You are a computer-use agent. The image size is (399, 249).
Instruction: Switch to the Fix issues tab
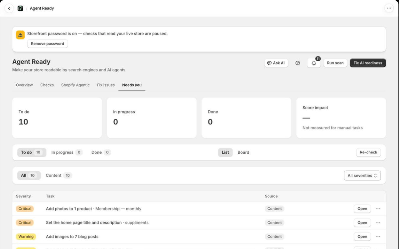point(106,85)
